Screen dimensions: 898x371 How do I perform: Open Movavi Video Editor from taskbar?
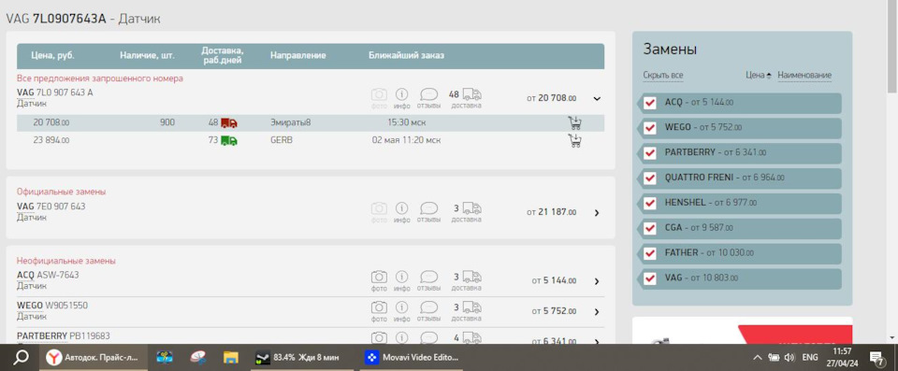point(413,357)
